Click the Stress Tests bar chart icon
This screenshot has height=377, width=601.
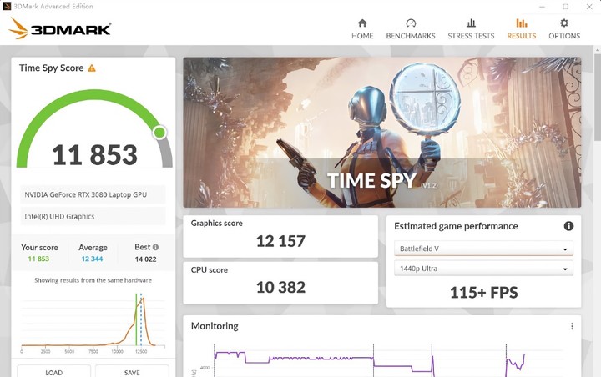click(471, 23)
